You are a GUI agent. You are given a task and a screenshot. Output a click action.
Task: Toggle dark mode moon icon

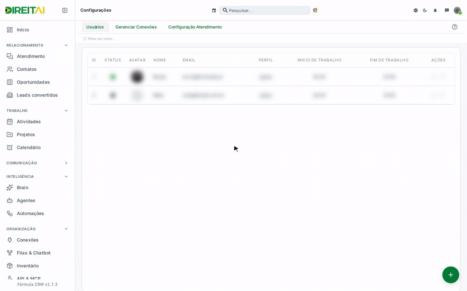[x=425, y=10]
